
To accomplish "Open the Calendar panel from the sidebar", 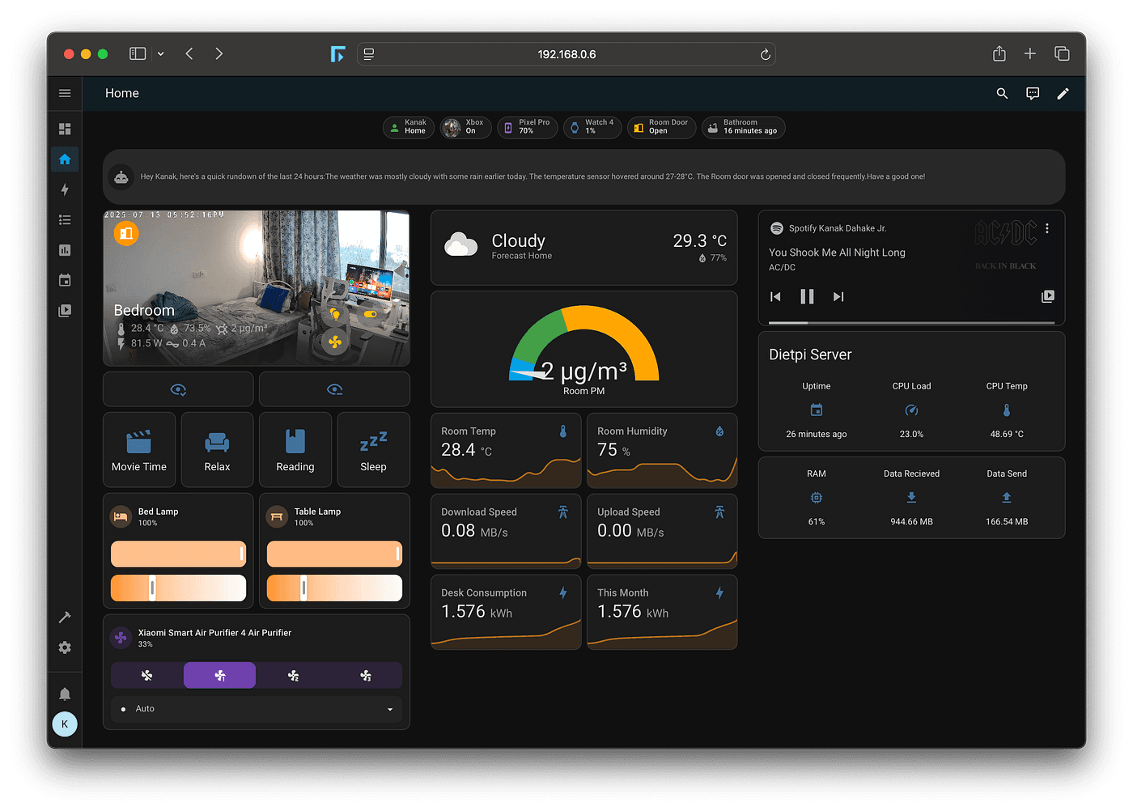I will (x=65, y=279).
